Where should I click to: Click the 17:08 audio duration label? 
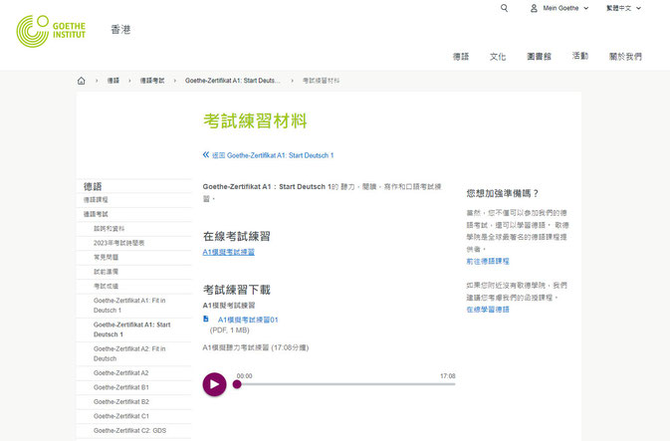tap(448, 376)
